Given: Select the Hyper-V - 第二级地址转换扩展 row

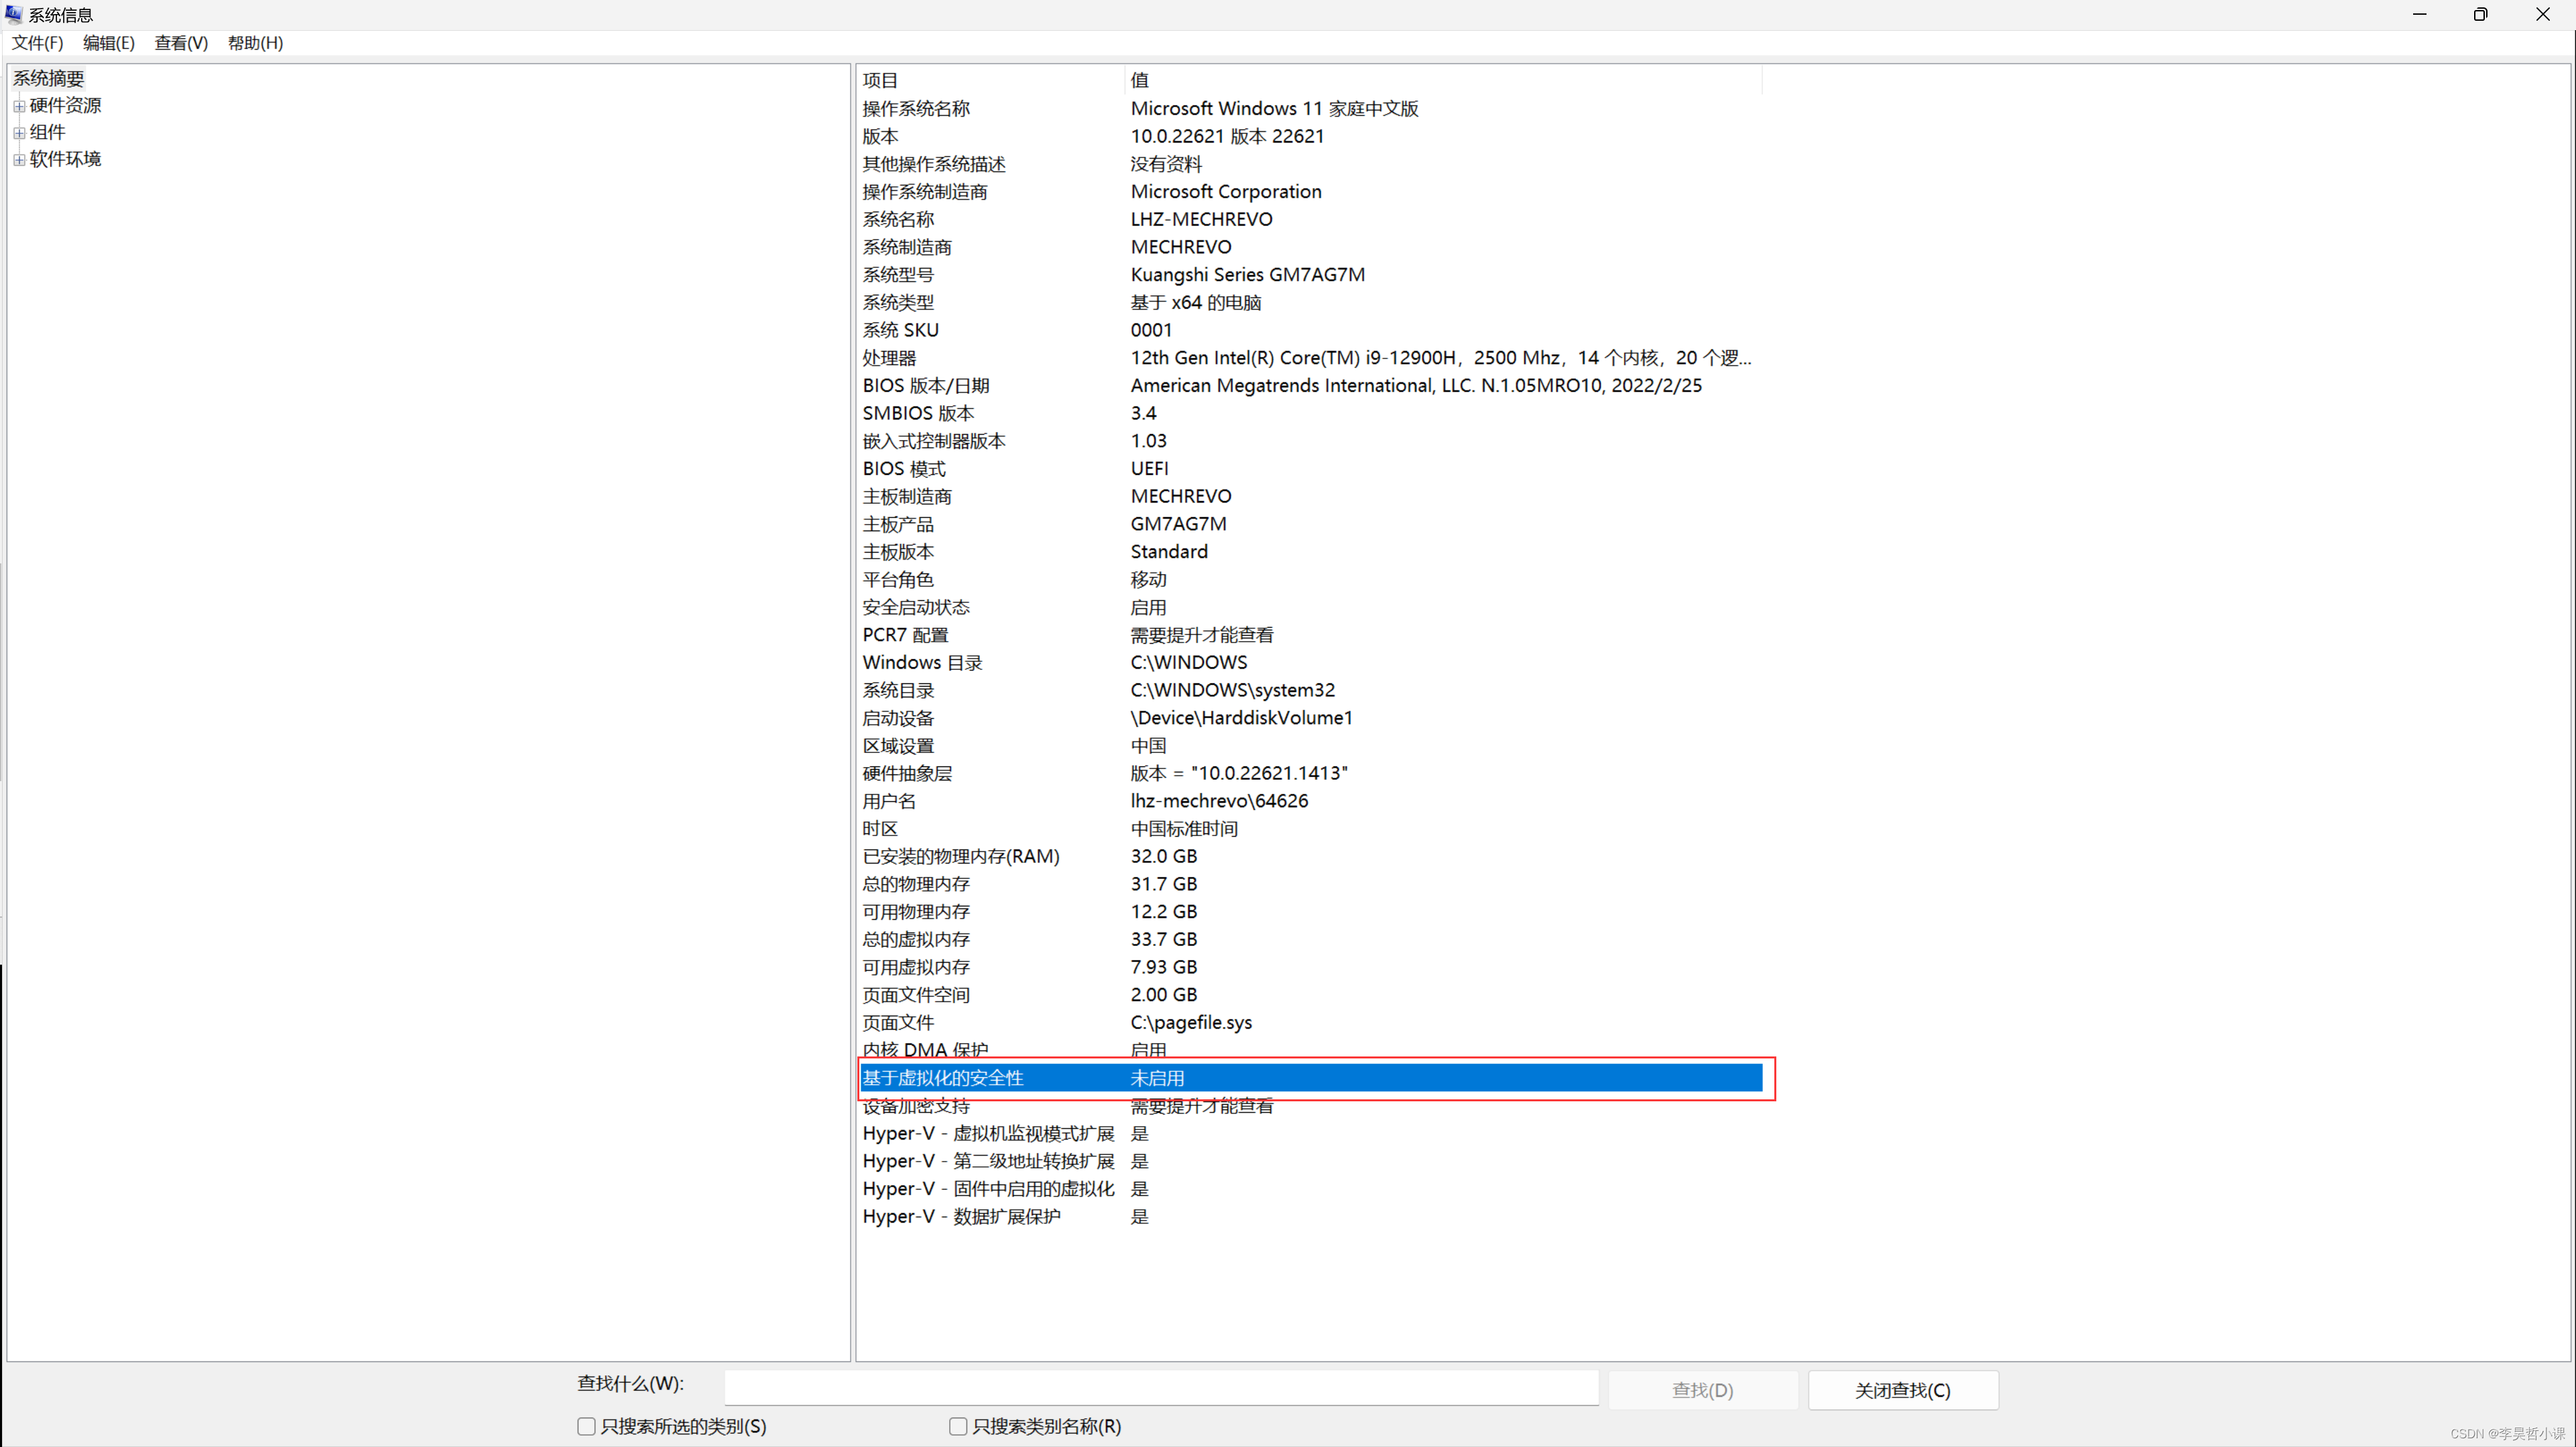Looking at the screenshot, I should (x=1310, y=1161).
